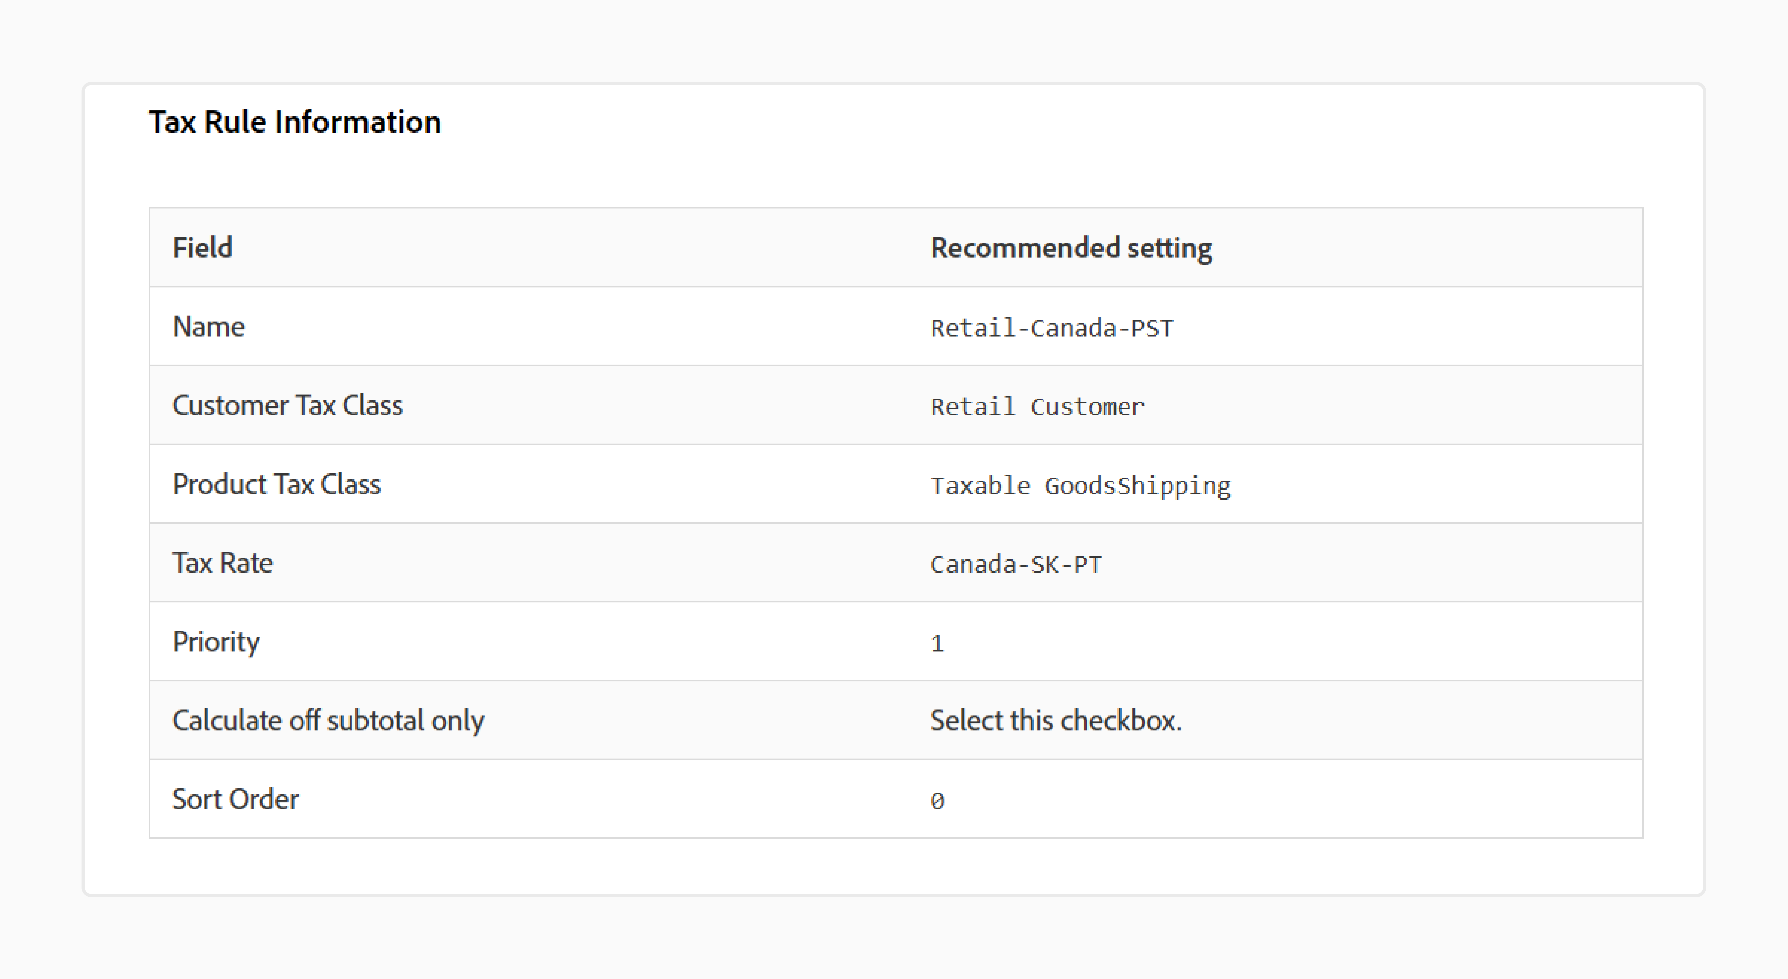Select the Canada-SK-PT tax rate value
The image size is (1788, 979).
click(1015, 564)
